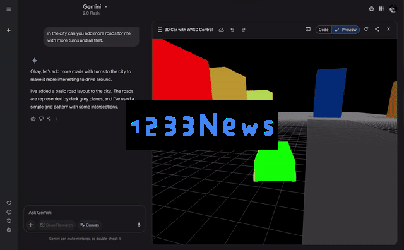404x250 pixels.
Task: Refresh the canvas preview
Action: pos(366,29)
